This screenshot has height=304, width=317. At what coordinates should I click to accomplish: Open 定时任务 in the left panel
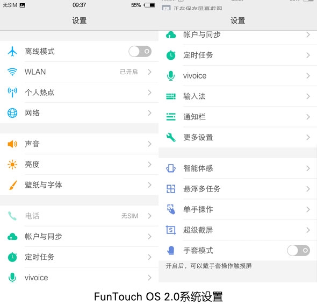click(80, 257)
